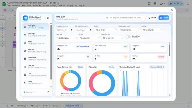Click the Reset filters button
The height and width of the screenshot is (108, 192).
pyautogui.click(x=152, y=18)
